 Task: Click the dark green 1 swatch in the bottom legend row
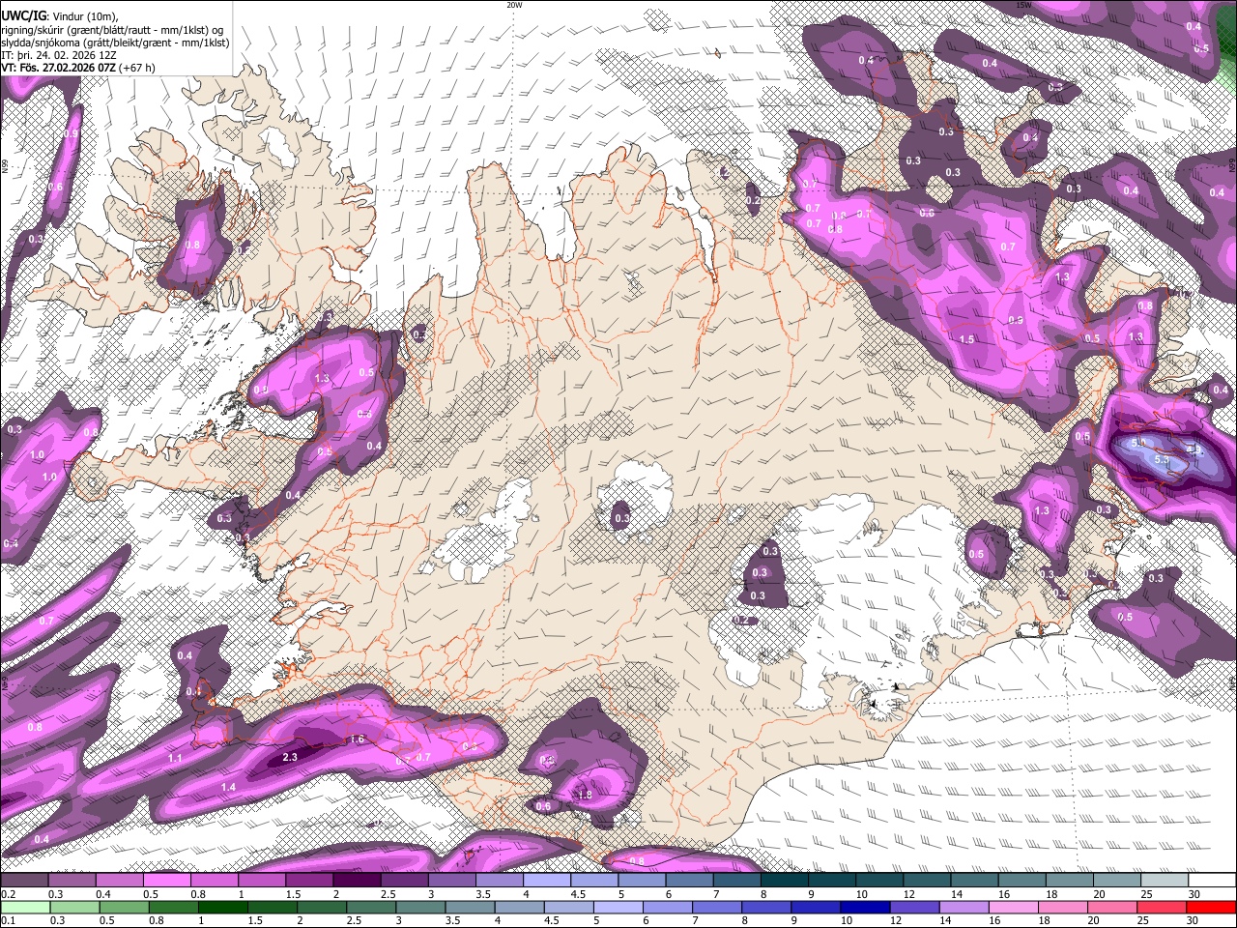[222, 907]
